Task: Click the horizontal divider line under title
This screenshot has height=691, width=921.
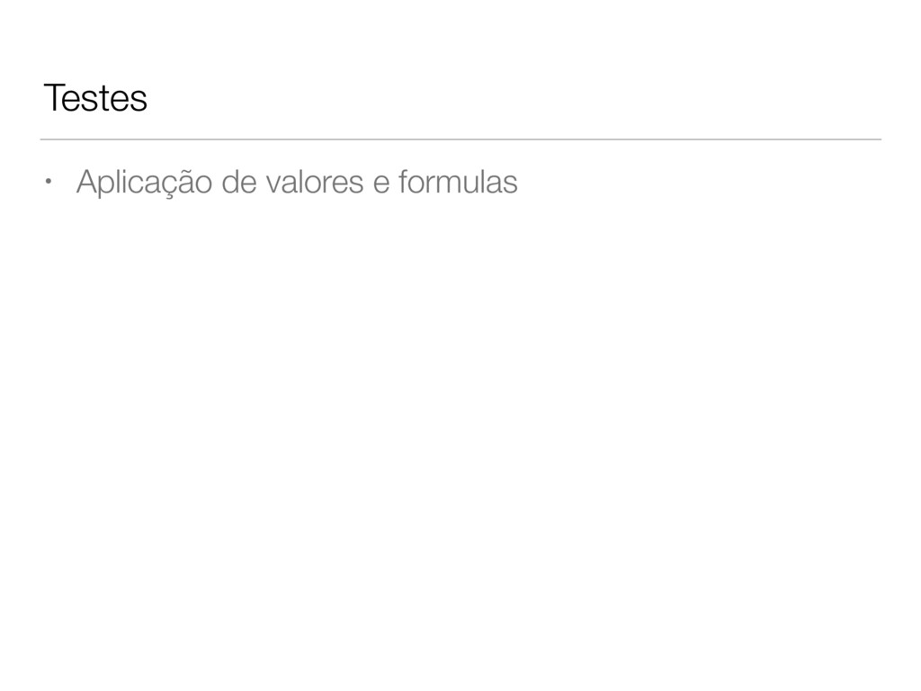Action: point(460,139)
